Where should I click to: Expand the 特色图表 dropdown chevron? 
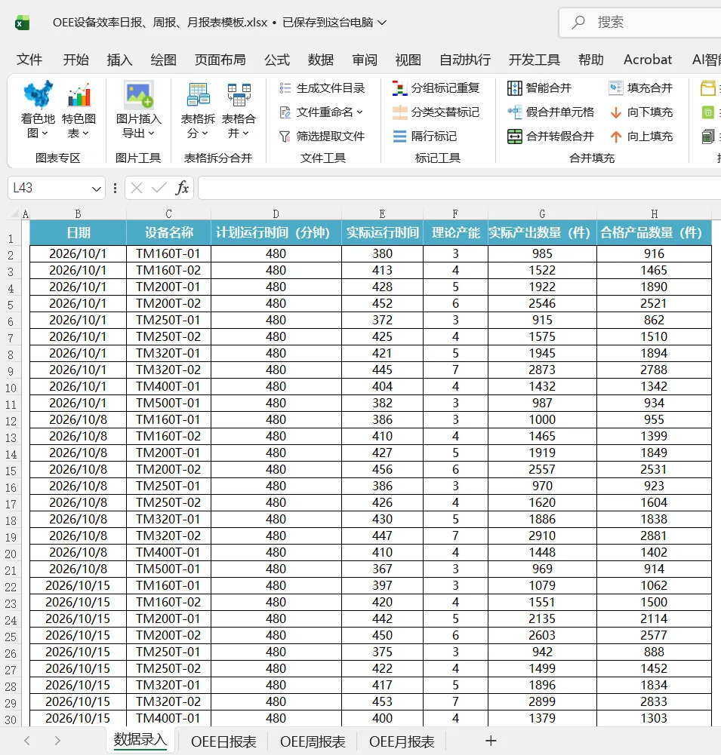point(86,134)
